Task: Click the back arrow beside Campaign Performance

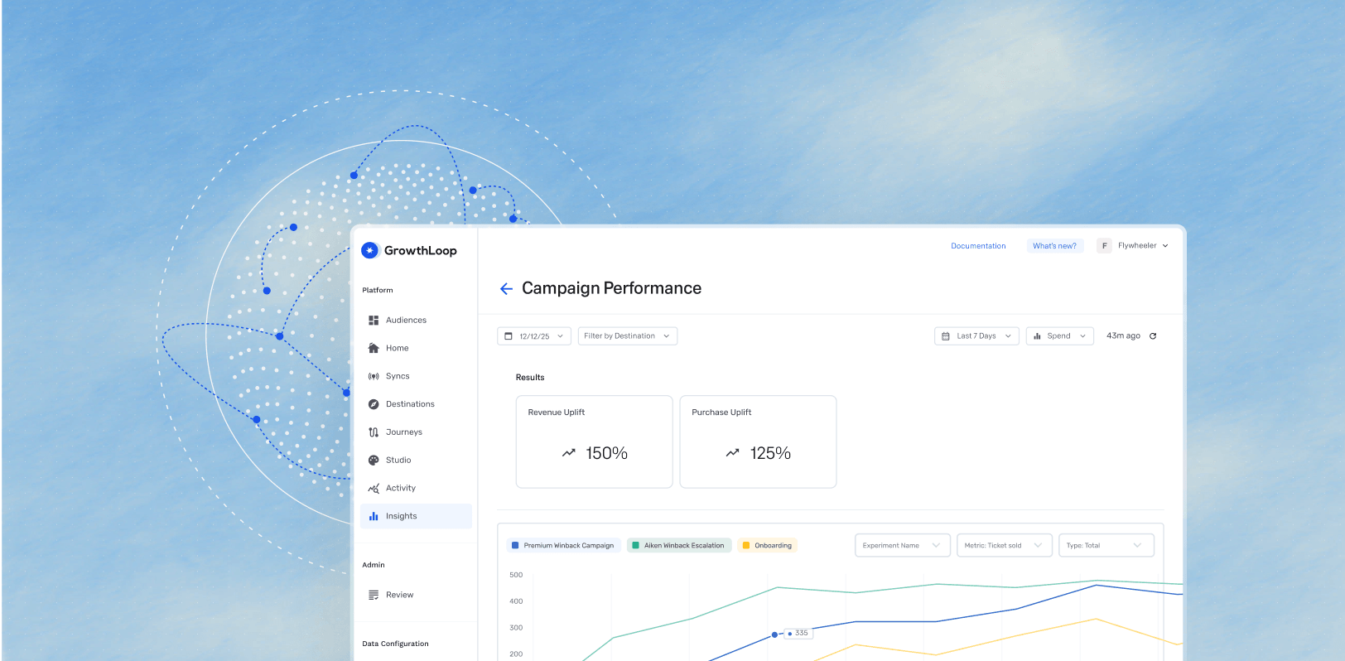Action: [x=506, y=288]
